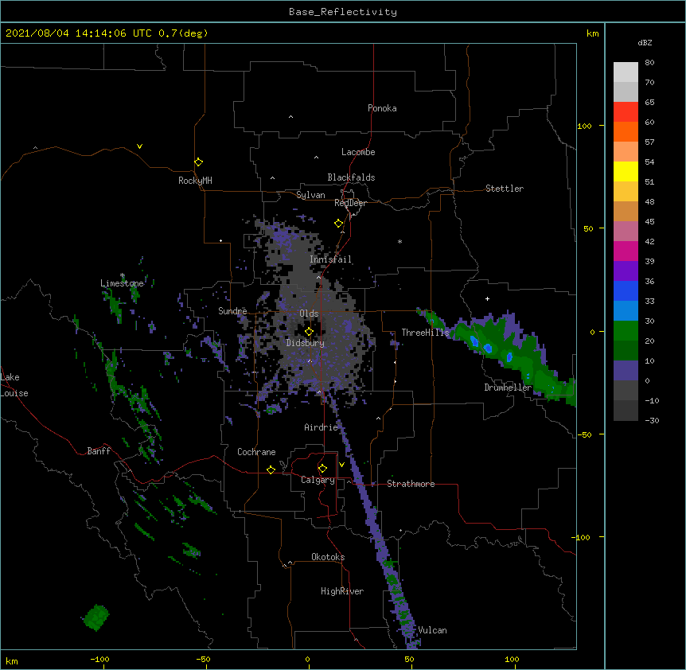Click the Drumheller town label
This screenshot has width=686, height=670.
click(508, 388)
